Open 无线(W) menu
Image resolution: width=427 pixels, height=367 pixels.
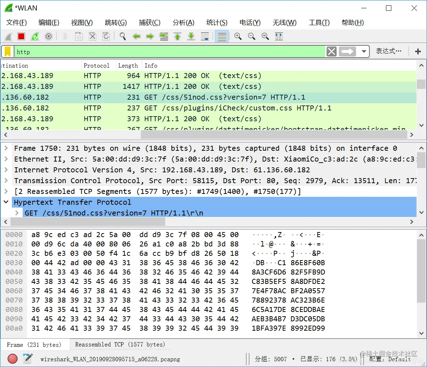[x=284, y=23]
